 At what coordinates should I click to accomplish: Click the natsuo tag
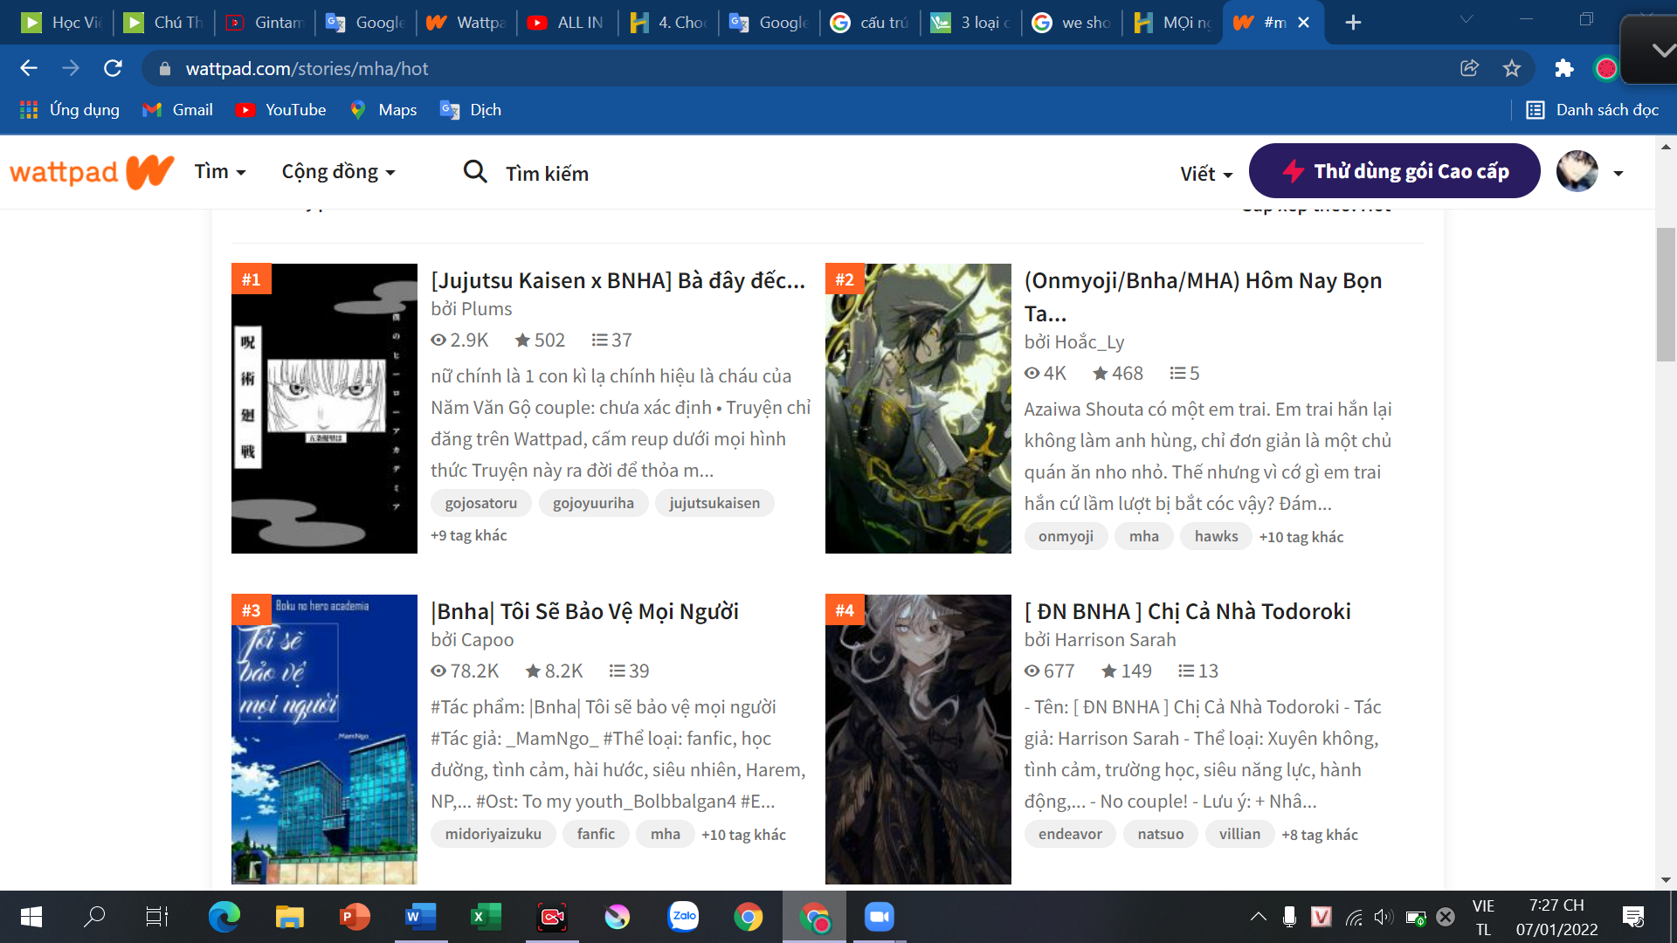(x=1161, y=834)
